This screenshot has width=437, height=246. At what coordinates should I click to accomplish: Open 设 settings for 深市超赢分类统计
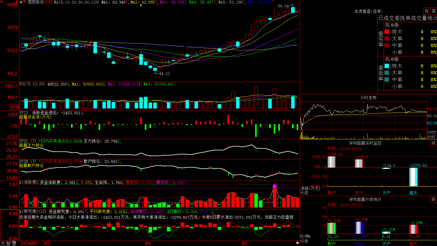tap(433, 199)
